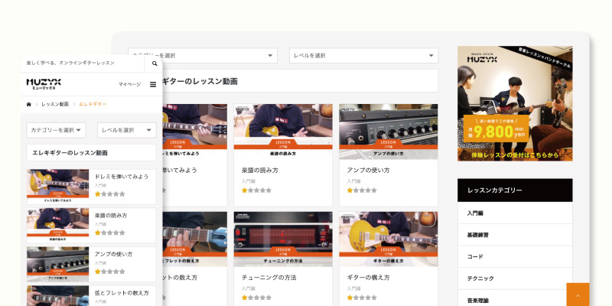The width and height of the screenshot is (612, 306).
Task: Open マイページ link in mobile header
Action: click(129, 84)
